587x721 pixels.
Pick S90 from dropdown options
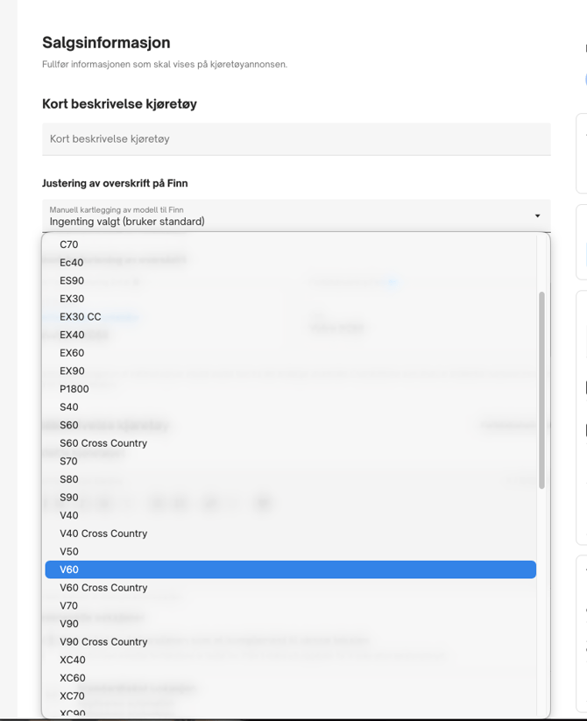(x=69, y=498)
